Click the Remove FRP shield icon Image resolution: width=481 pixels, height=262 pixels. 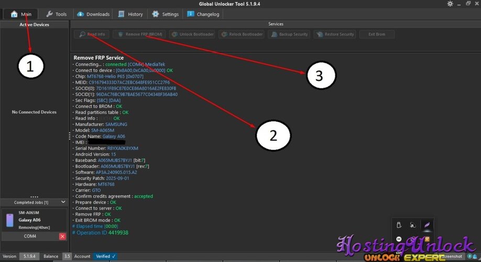tap(121, 35)
